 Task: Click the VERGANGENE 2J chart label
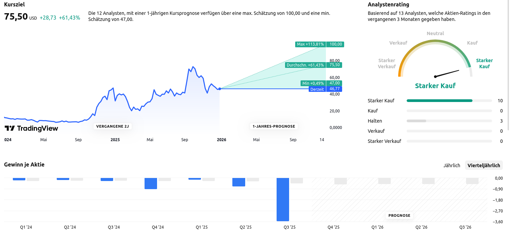(112, 126)
